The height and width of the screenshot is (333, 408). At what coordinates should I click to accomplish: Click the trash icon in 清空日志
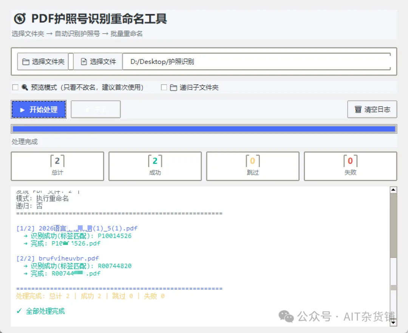pyautogui.click(x=358, y=109)
